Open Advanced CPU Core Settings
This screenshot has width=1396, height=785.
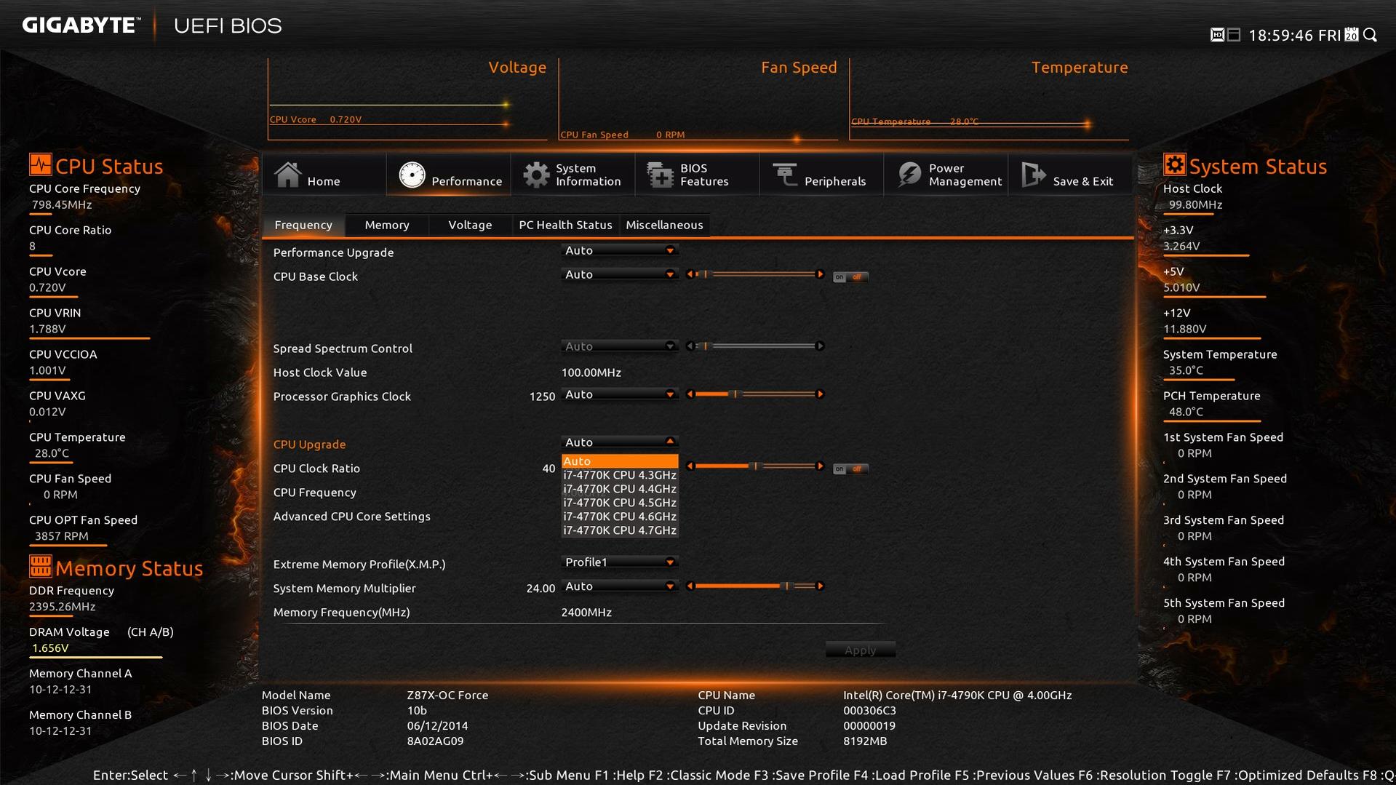coord(351,517)
